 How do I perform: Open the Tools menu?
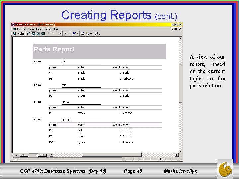tap(38, 29)
